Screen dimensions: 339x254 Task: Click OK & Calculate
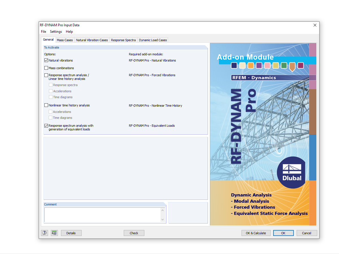[256, 233]
